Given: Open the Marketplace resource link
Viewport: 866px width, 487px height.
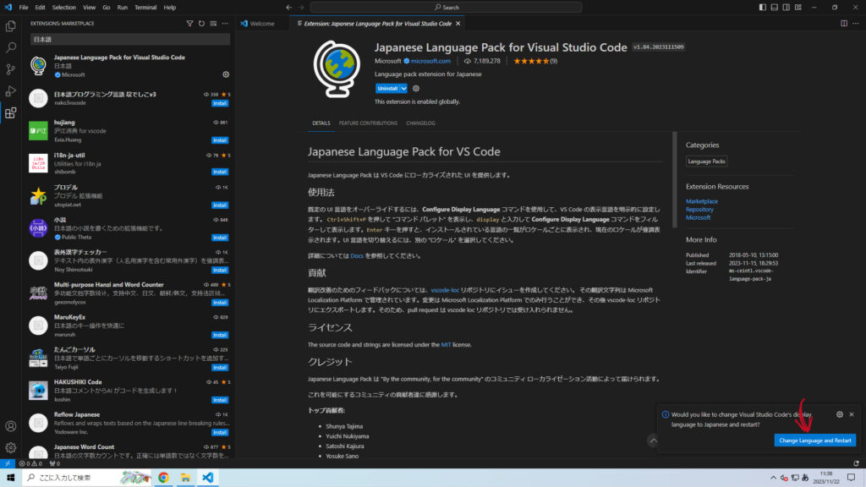Looking at the screenshot, I should [701, 201].
